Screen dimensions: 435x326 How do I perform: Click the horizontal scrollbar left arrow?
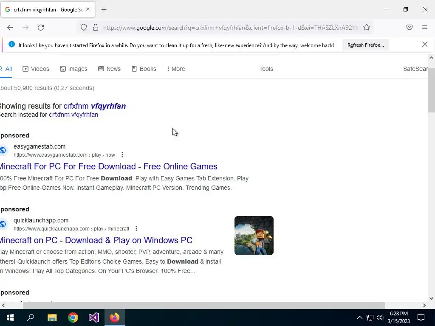pos(3,305)
